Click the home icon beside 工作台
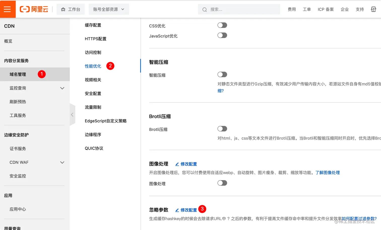 coord(63,9)
